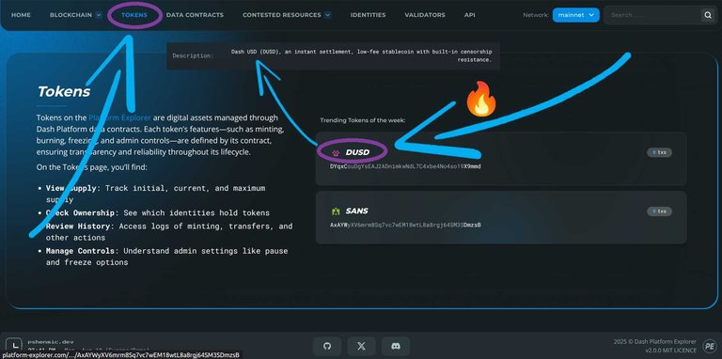Click the "2025 © Dash Platform Explorer" footer text
The image size is (722, 359).
[x=654, y=341]
